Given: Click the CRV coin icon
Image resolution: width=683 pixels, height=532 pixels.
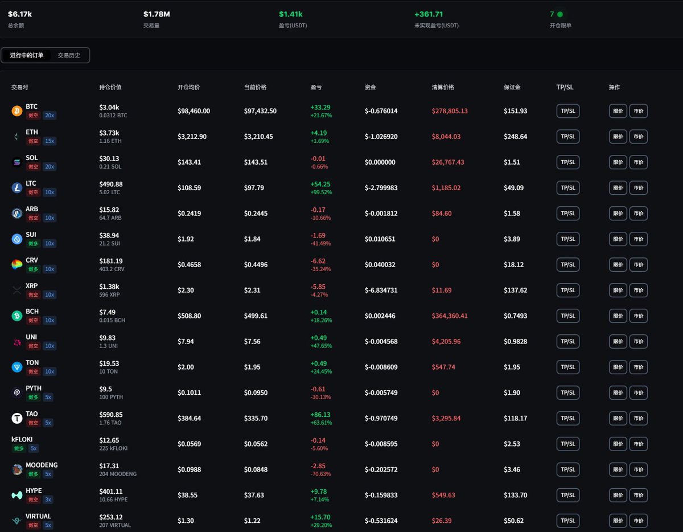Looking at the screenshot, I should pyautogui.click(x=17, y=265).
